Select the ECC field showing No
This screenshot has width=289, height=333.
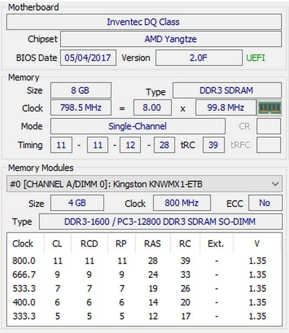coord(264,203)
